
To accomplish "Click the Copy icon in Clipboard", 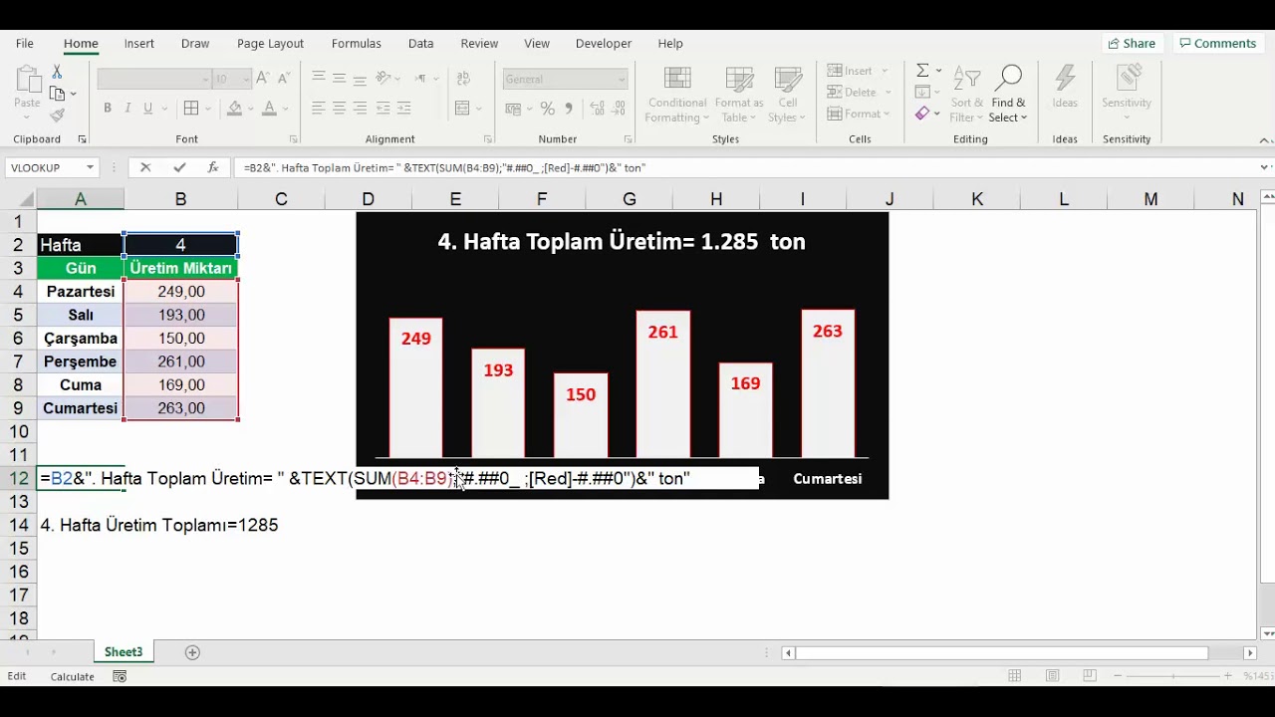I will click(x=57, y=94).
